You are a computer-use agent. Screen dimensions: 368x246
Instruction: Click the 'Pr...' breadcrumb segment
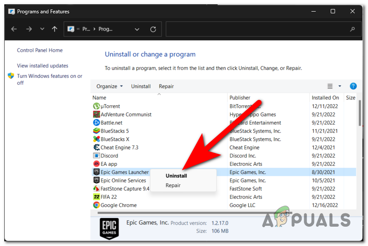pos(86,29)
